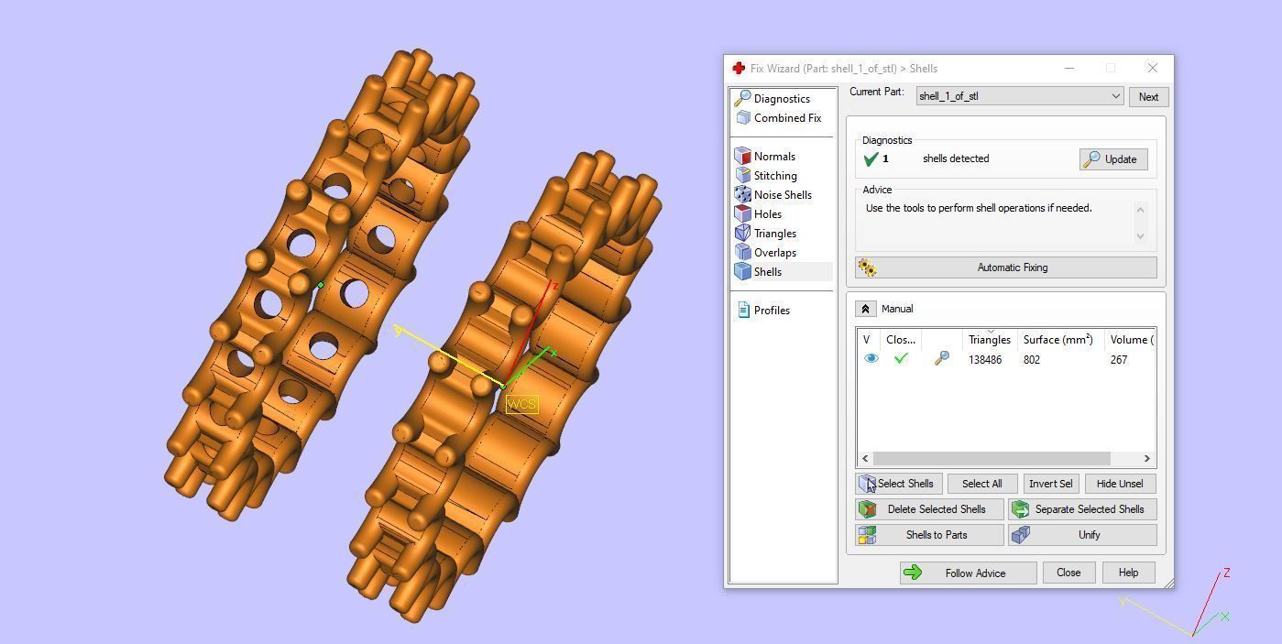The height and width of the screenshot is (644, 1282).
Task: Click the WCS label in viewport
Action: point(521,404)
